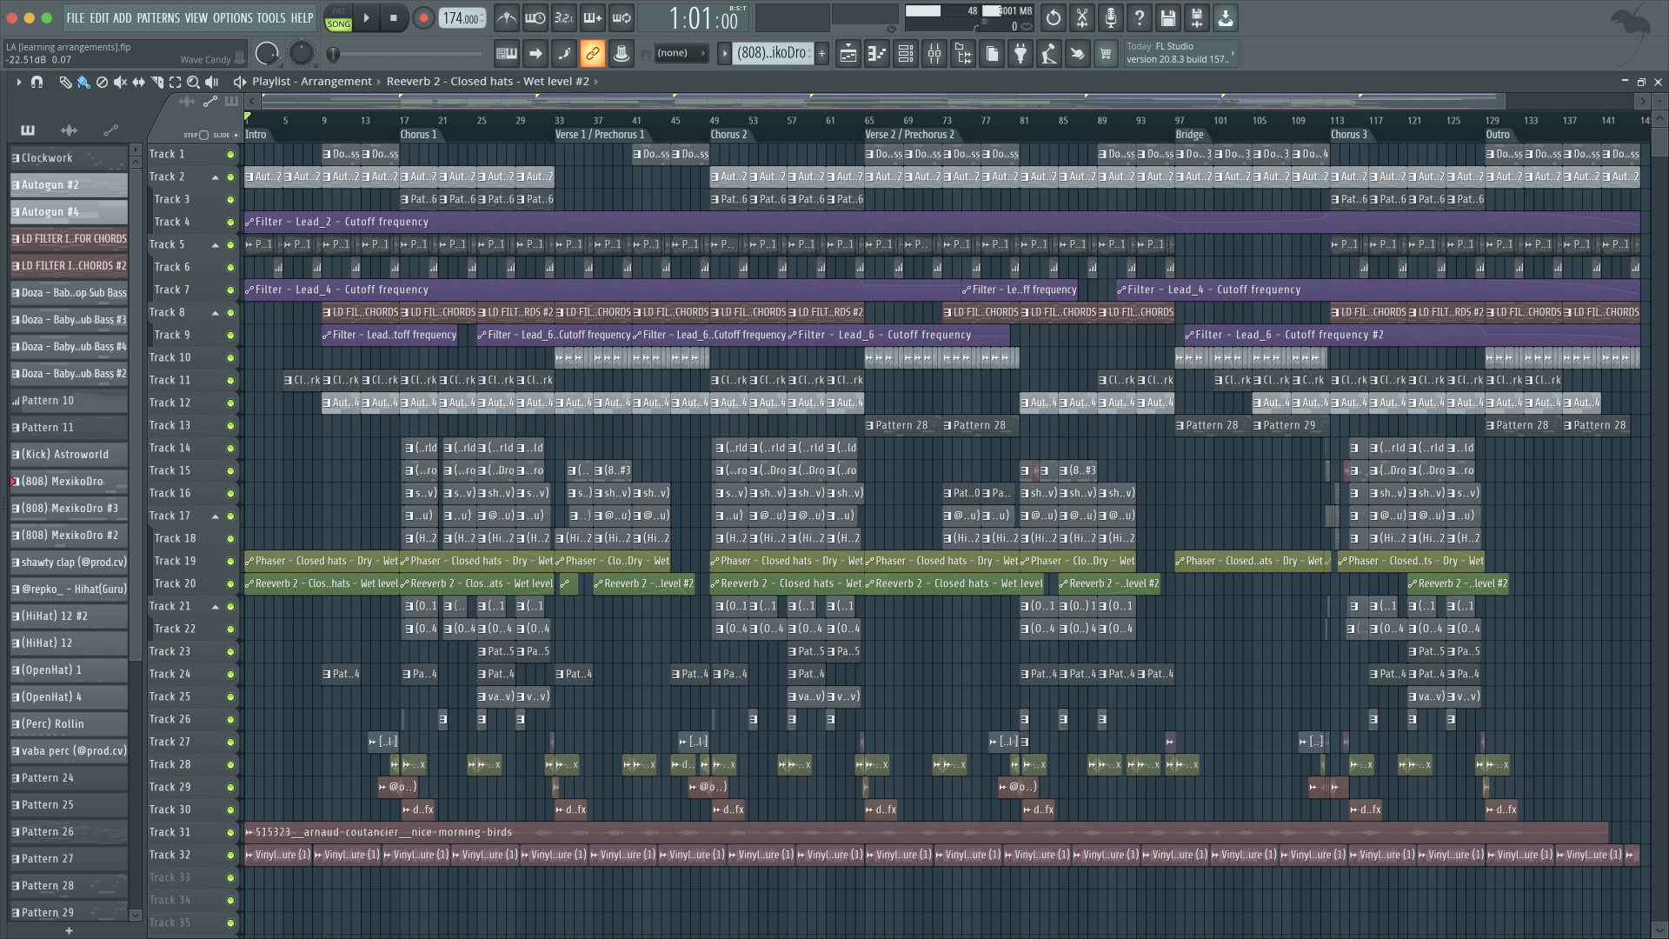Collapse the Track 21 group arrow
Image resolution: width=1669 pixels, height=939 pixels.
[x=216, y=607]
